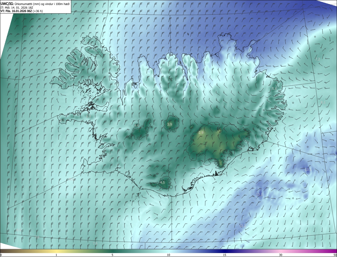Click the 6.0 value over the Westfjords
The height and width of the screenshot is (257, 337).
coord(81,64)
